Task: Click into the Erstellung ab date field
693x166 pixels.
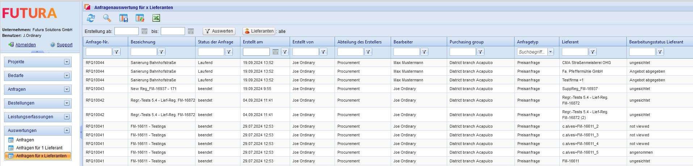Action: click(126, 31)
